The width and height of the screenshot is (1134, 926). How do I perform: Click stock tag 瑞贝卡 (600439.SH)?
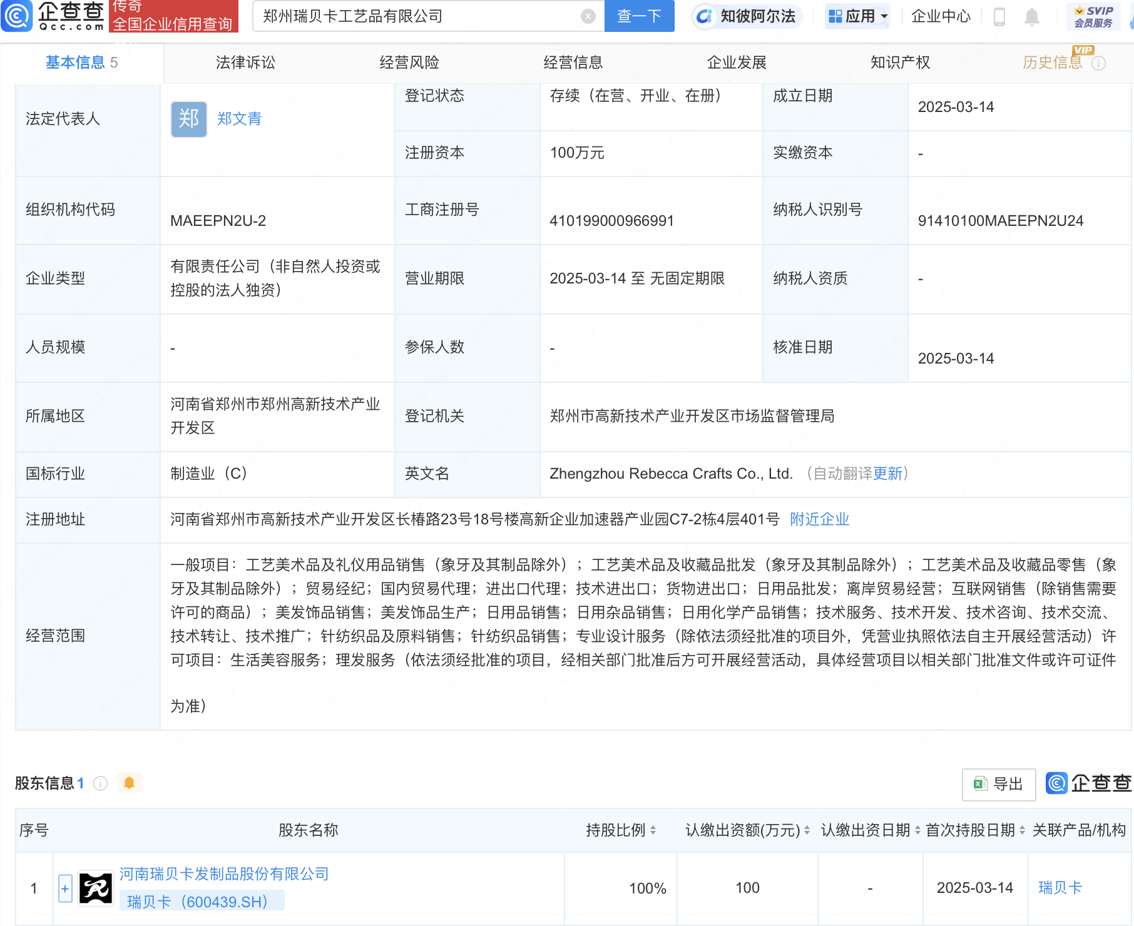(x=202, y=902)
